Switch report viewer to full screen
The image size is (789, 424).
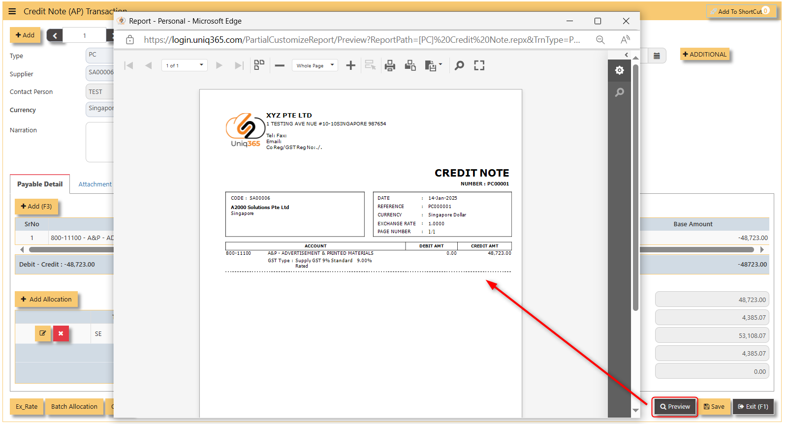tap(479, 65)
